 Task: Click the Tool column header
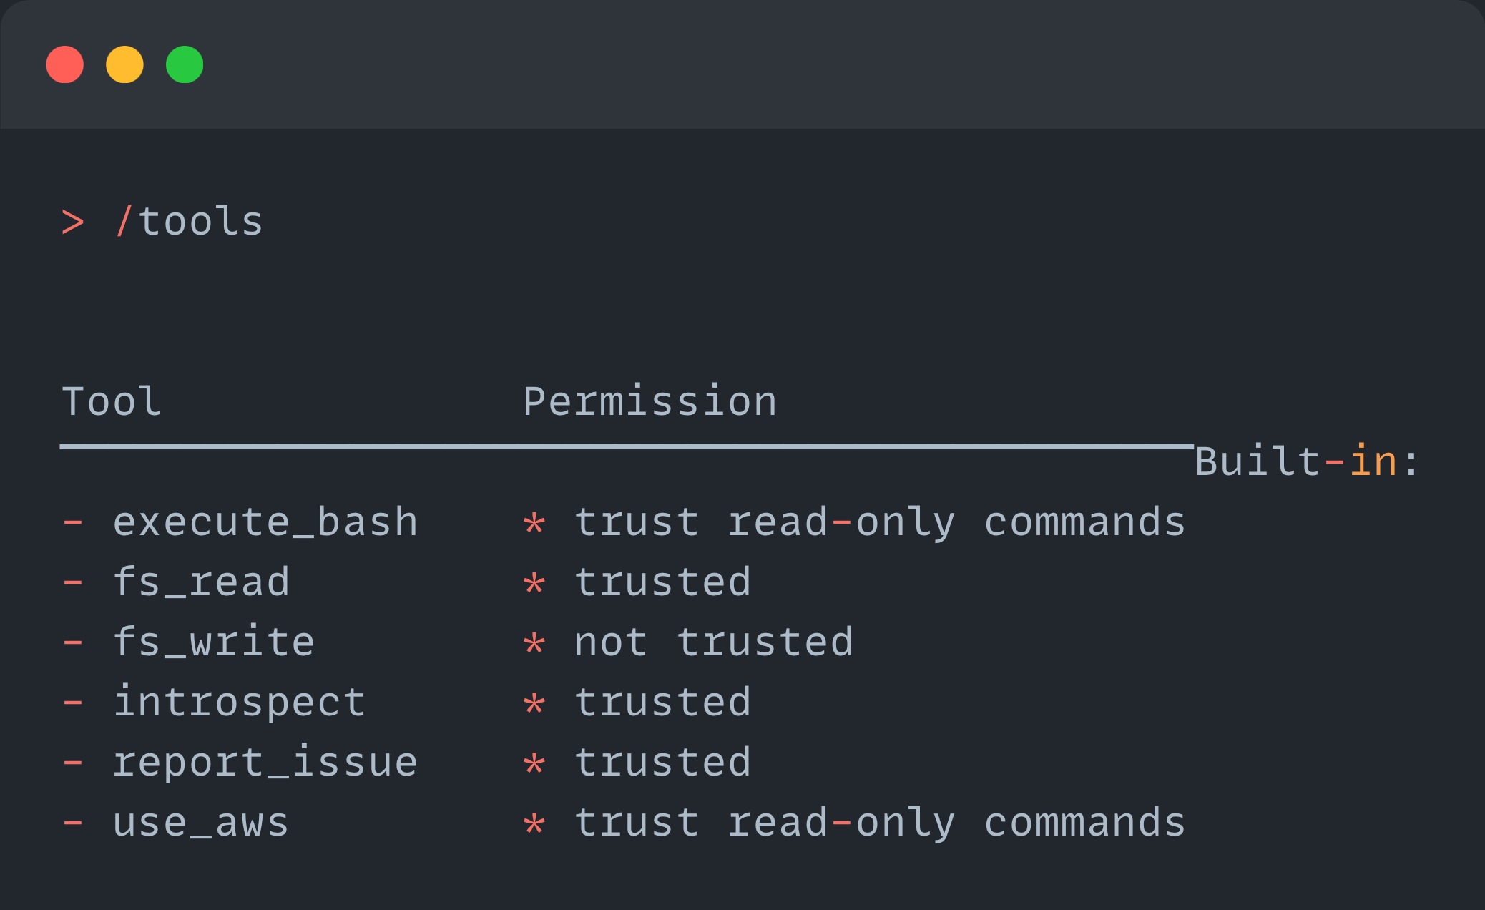pos(112,401)
